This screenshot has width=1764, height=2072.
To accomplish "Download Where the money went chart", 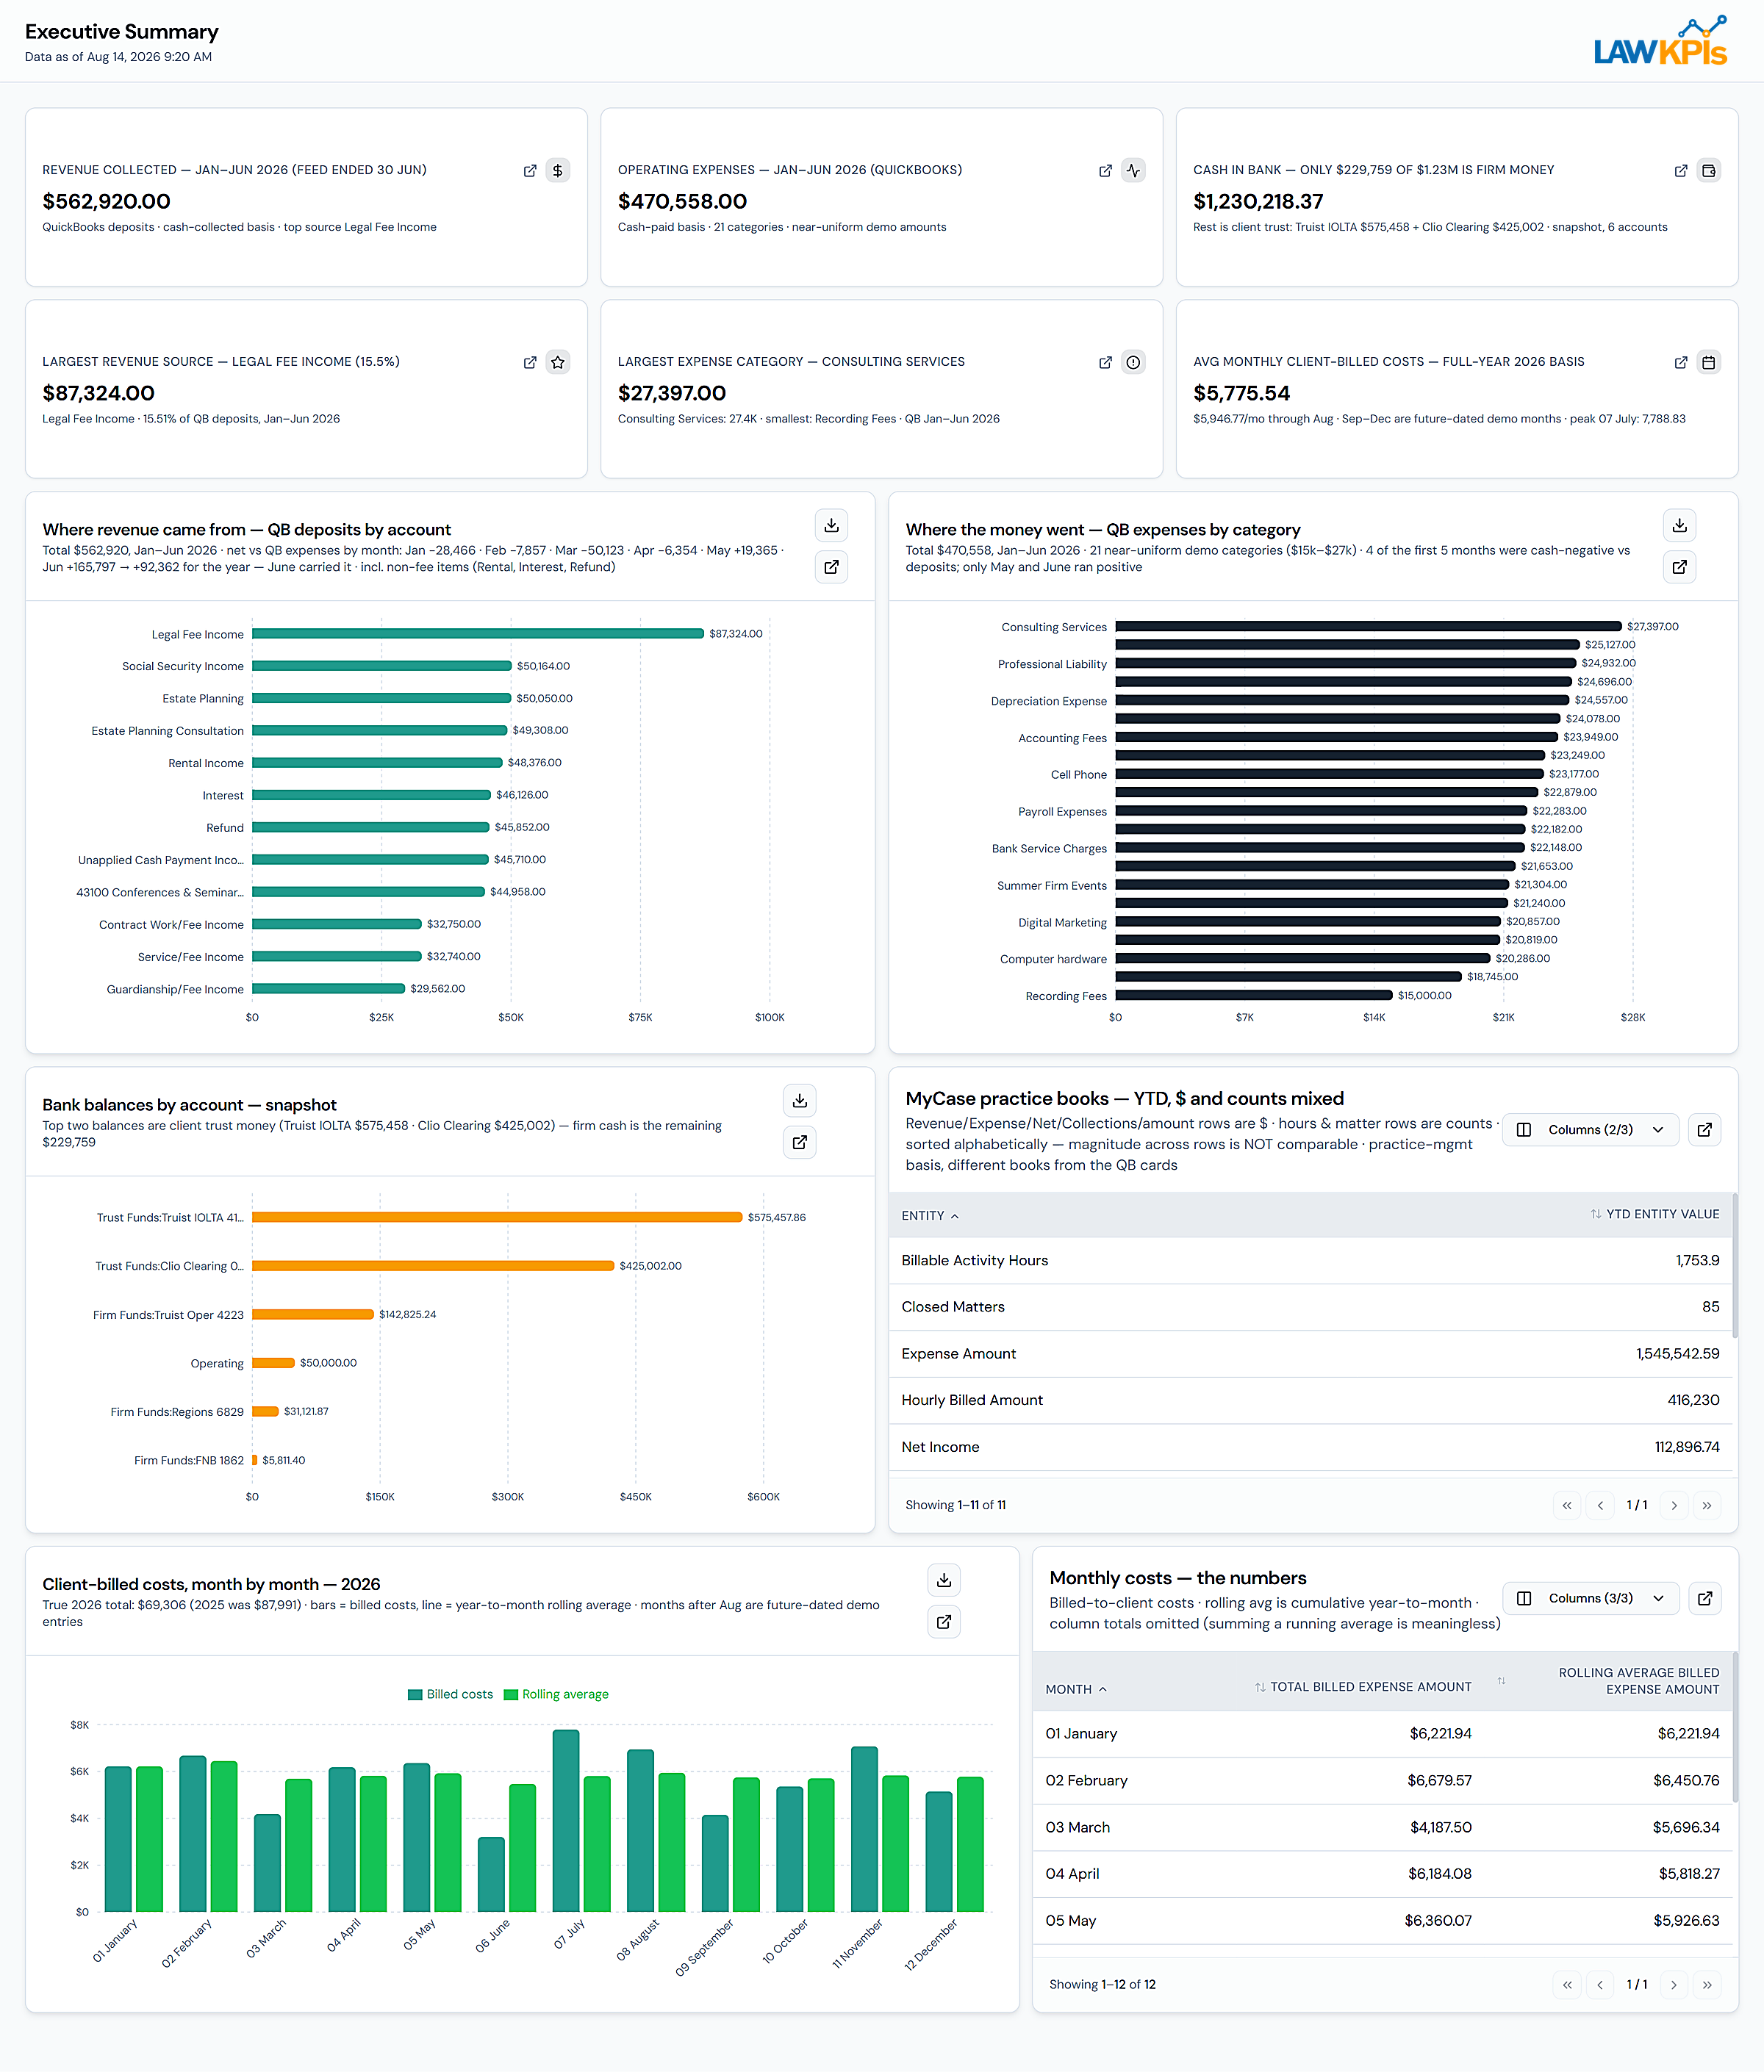I will point(1680,526).
